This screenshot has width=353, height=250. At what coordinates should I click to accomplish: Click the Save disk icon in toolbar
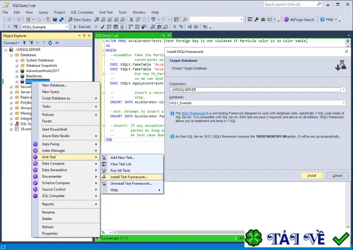(x=55, y=19)
